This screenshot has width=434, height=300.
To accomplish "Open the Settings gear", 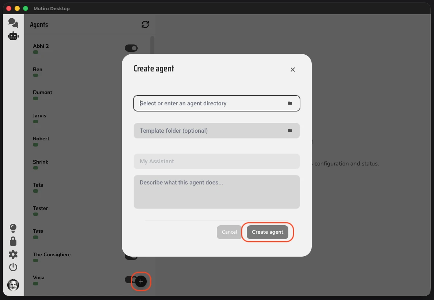I will pos(13,254).
